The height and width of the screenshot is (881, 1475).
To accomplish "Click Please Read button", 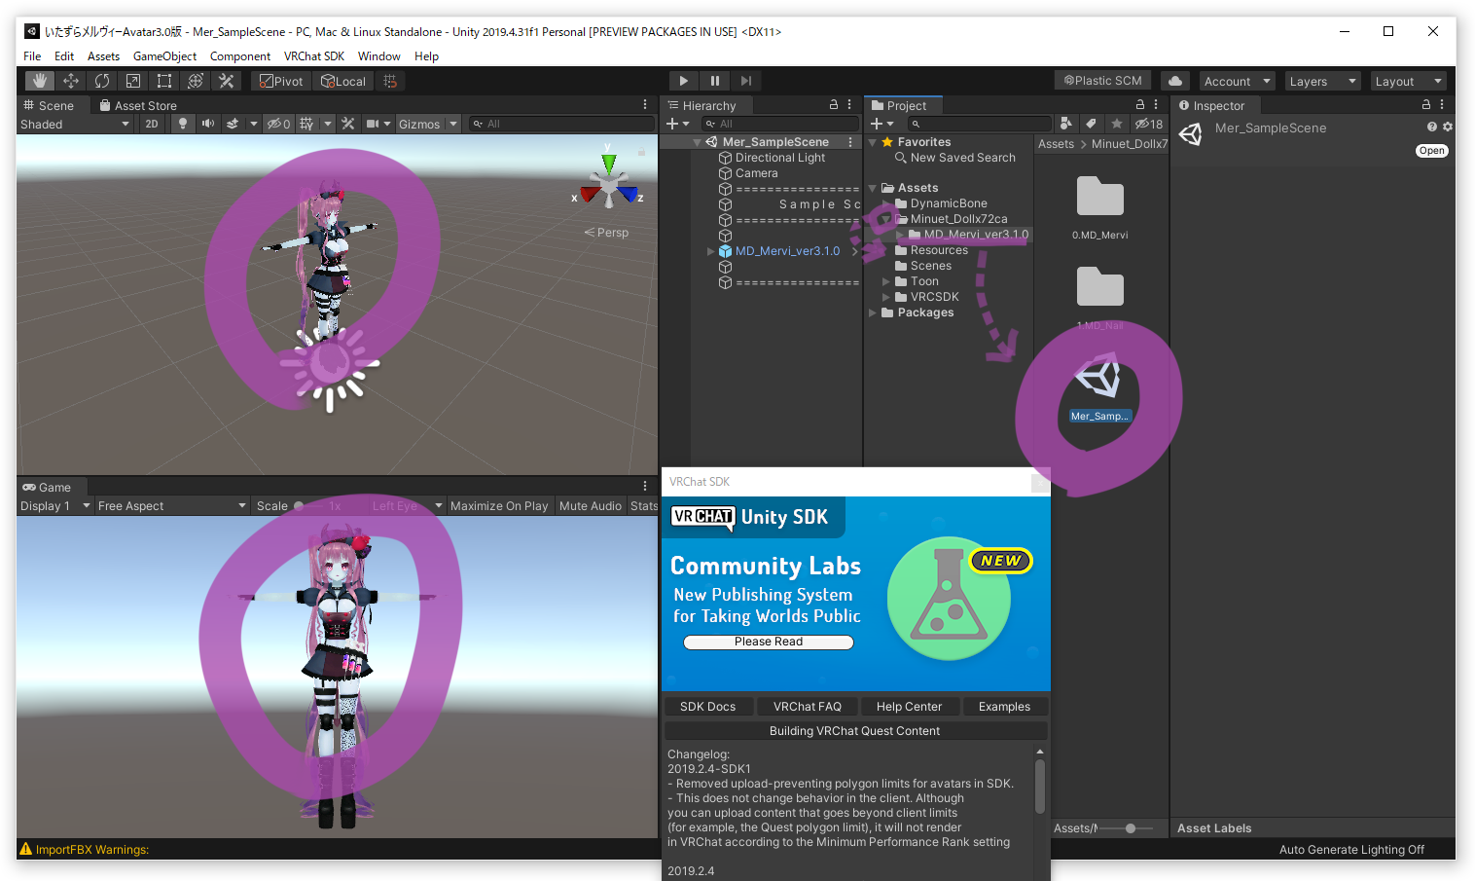I will (x=769, y=642).
